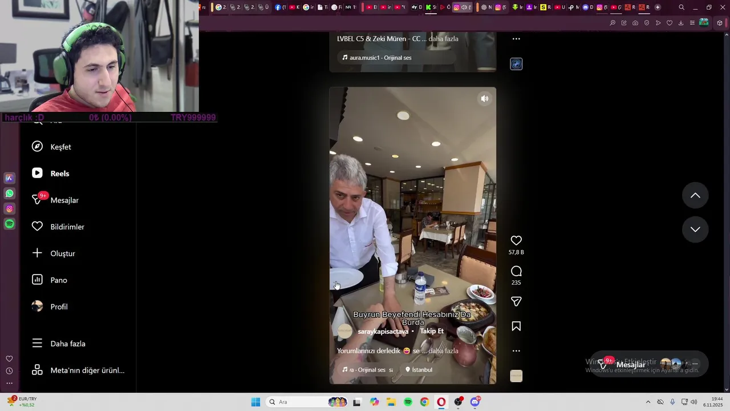The height and width of the screenshot is (411, 730).
Task: Go to previous reel with up chevron
Action: (695, 195)
